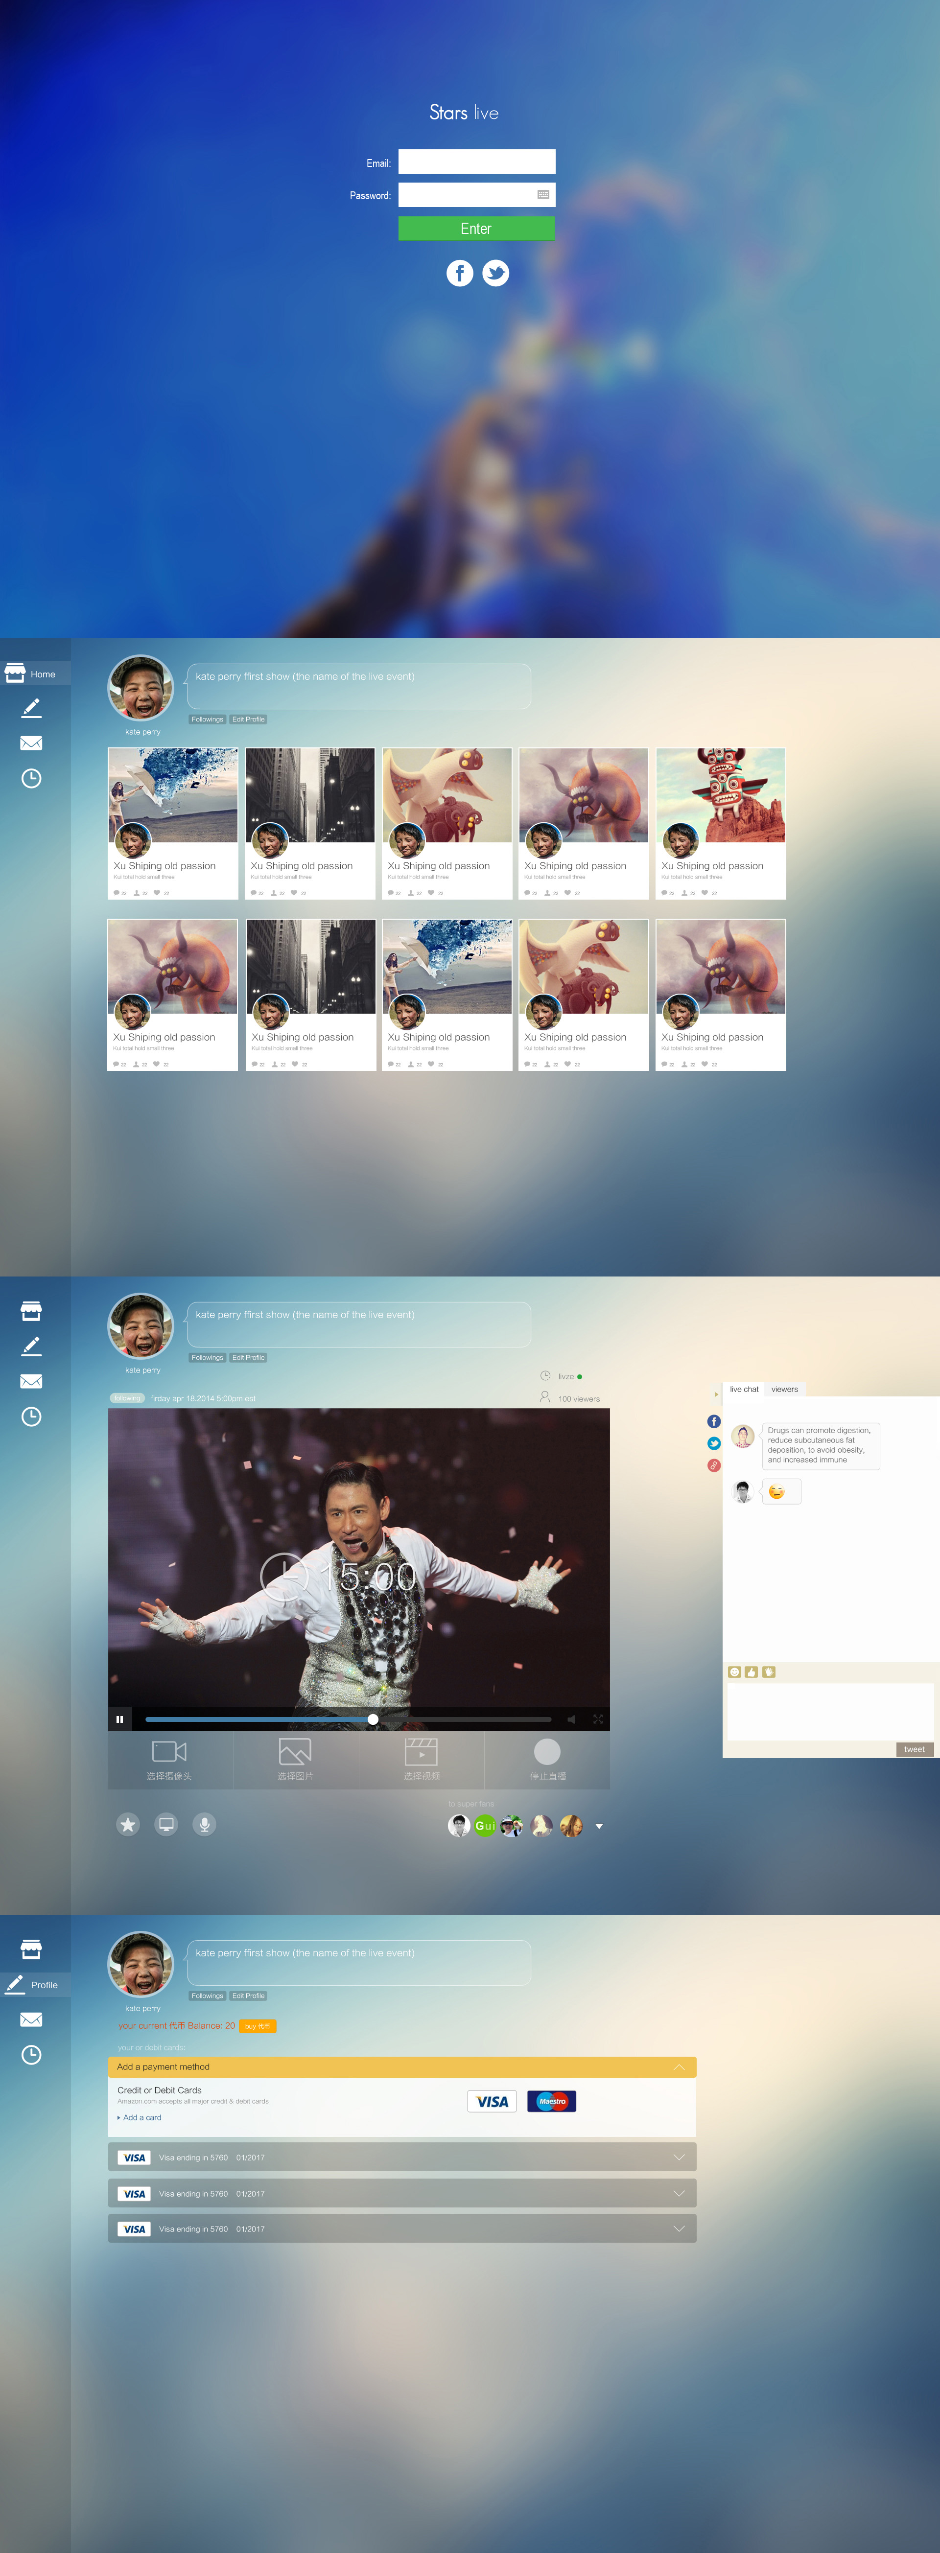Switch to the 'viewers' tab

(x=784, y=1390)
